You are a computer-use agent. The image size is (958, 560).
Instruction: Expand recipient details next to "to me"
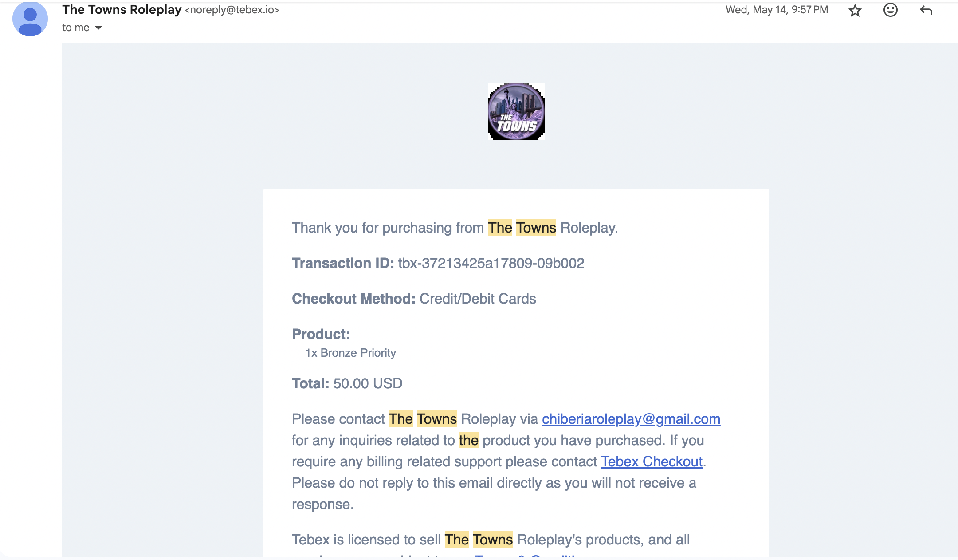coord(98,28)
